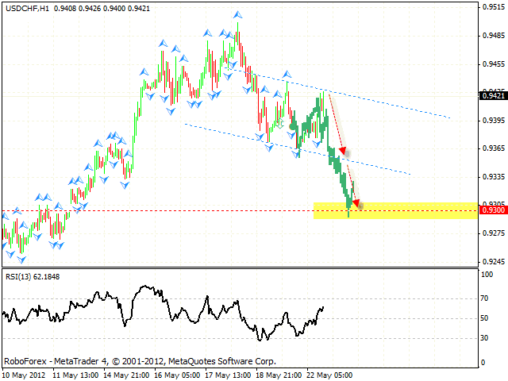The image size is (508, 381).
Task: Click the 0.9245 price axis label
Action: 490,261
